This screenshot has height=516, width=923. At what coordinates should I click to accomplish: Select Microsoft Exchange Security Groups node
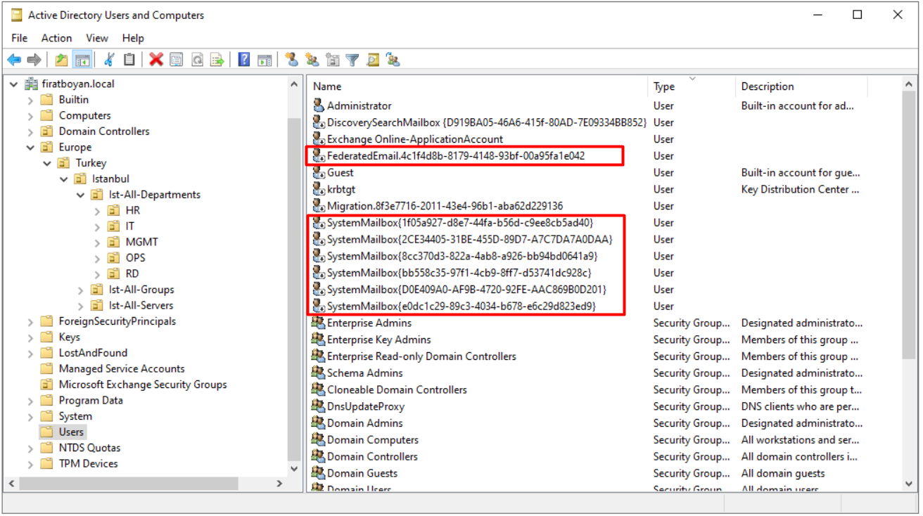pyautogui.click(x=143, y=385)
